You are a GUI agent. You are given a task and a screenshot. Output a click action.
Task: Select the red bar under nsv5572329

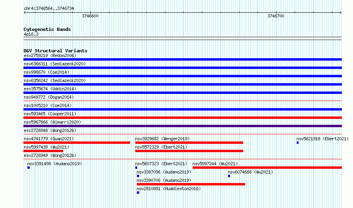(189, 151)
